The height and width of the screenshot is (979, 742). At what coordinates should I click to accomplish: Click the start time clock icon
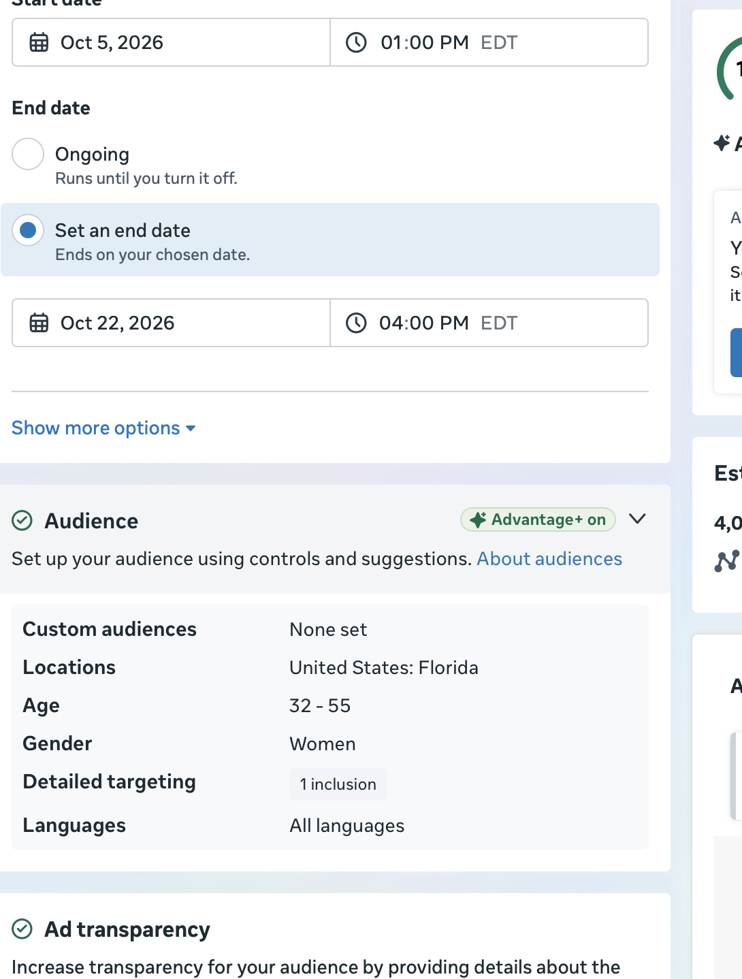click(356, 42)
